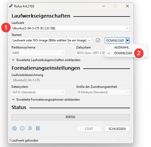This screenshot has width=151, height=147.
Task: Minimize the Rufus window
Action: 104,6
